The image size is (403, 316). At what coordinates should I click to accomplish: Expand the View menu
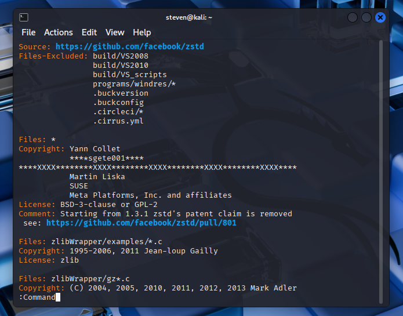point(115,32)
